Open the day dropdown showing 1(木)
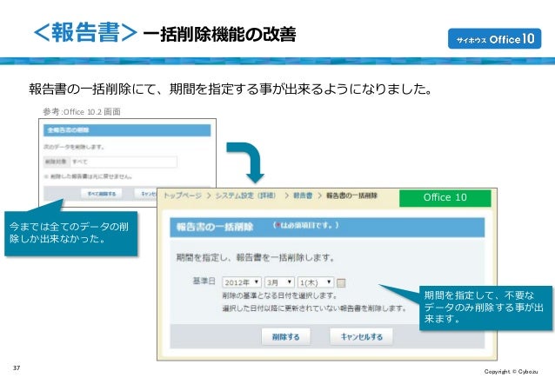The image size is (555, 384). [316, 282]
